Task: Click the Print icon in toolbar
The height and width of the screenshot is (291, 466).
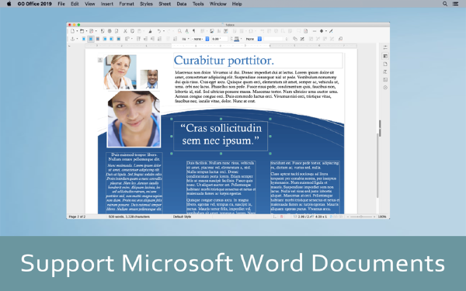Action: 110,31
